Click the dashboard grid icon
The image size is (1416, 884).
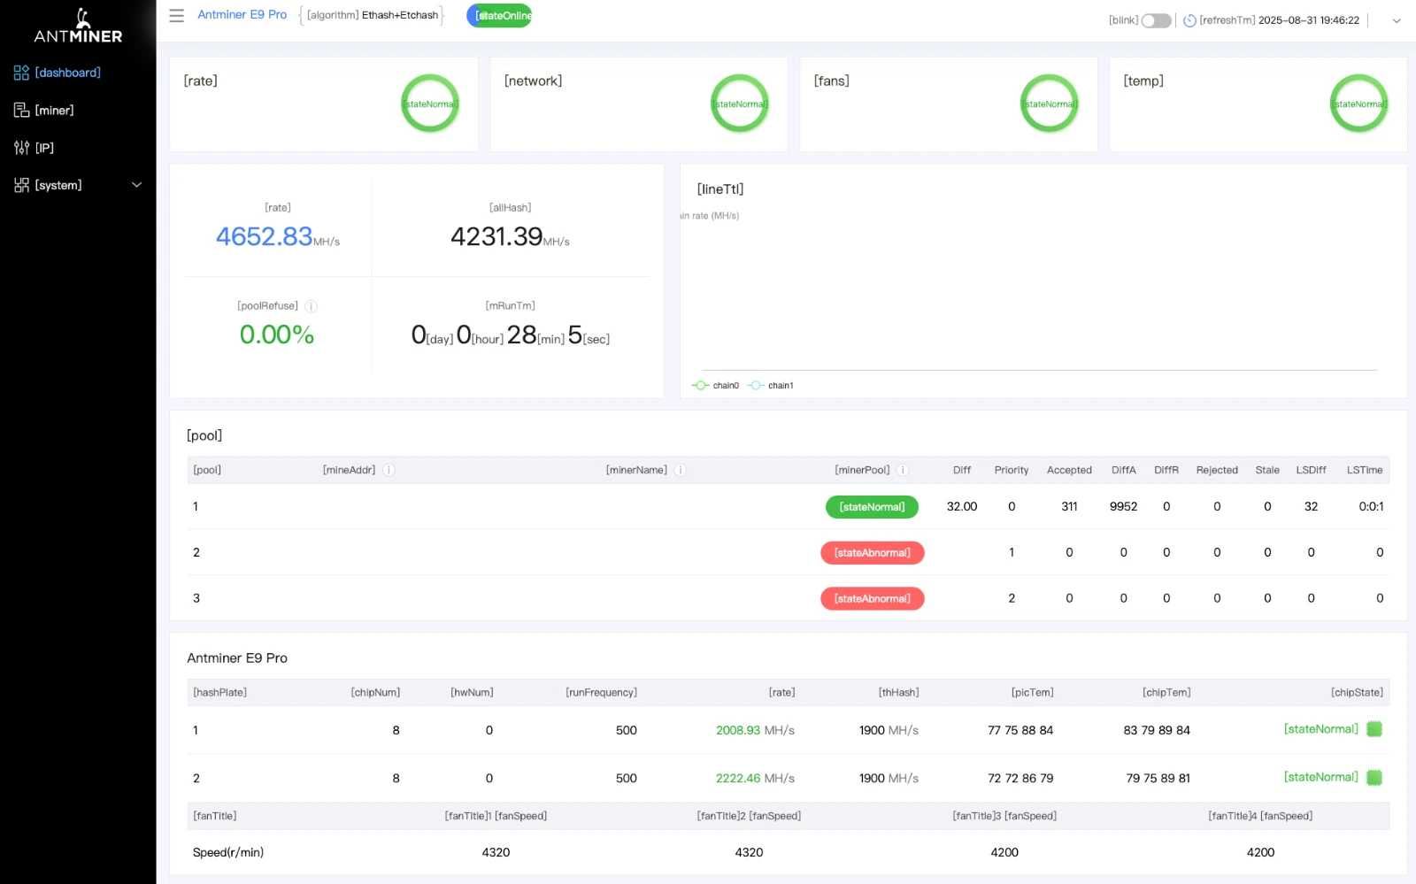21,73
